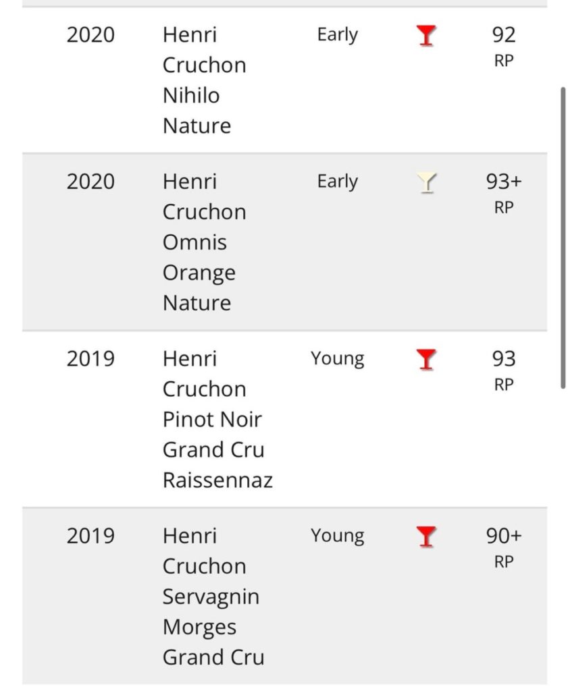Open Pinot Noir Grand Cru Raissennaz entry

[217, 419]
